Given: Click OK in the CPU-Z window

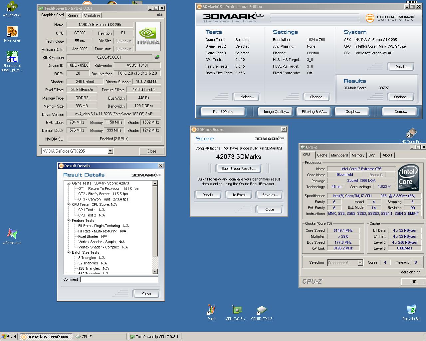Looking at the screenshot, I should [x=414, y=282].
